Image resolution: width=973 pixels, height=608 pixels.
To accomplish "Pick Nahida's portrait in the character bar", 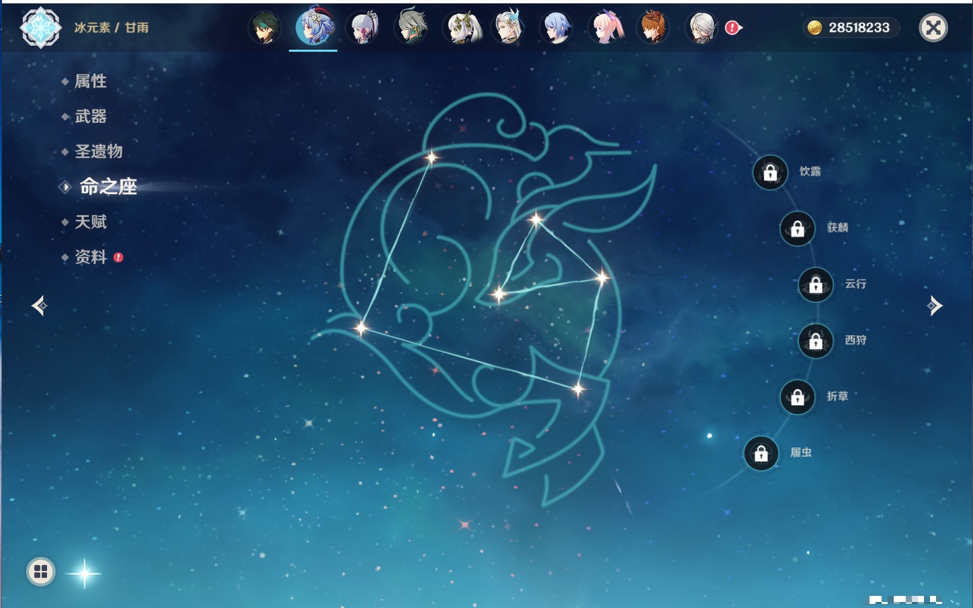I will coord(461,28).
